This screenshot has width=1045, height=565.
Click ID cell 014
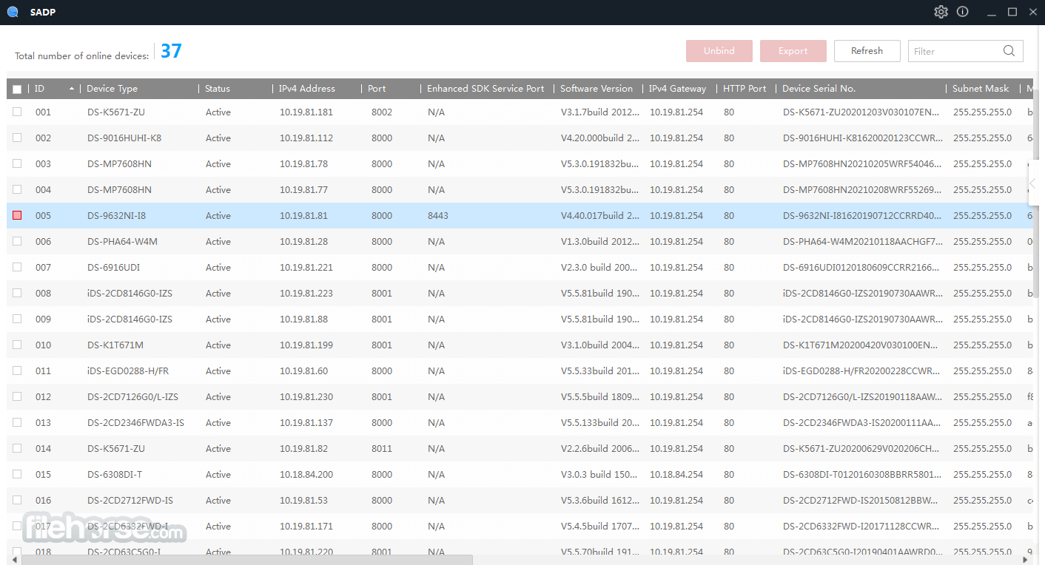pyautogui.click(x=43, y=449)
